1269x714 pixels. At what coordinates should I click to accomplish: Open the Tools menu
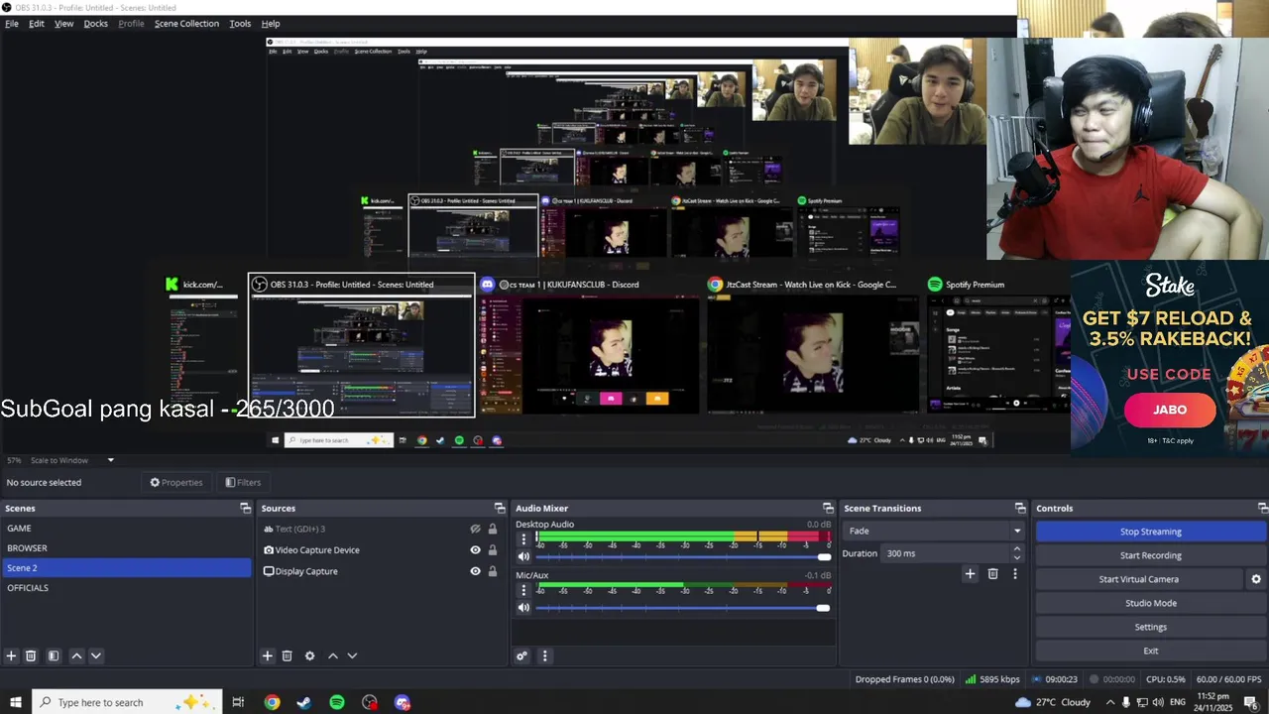(x=240, y=23)
